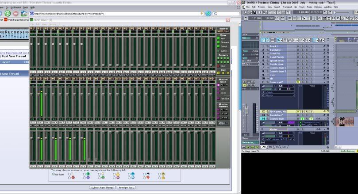Click preset 1 square in HDSP Mixer Presets

point(218,58)
